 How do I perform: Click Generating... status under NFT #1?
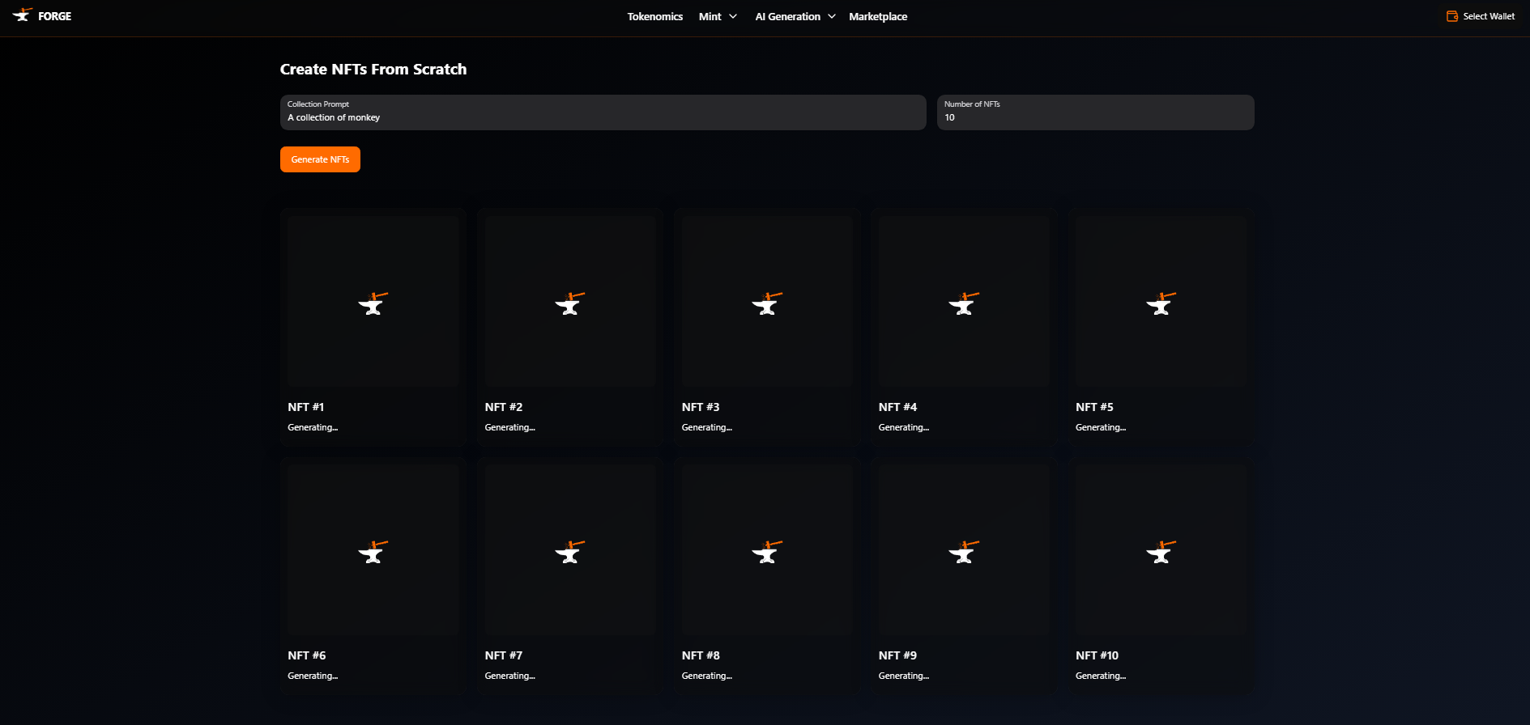tap(313, 427)
